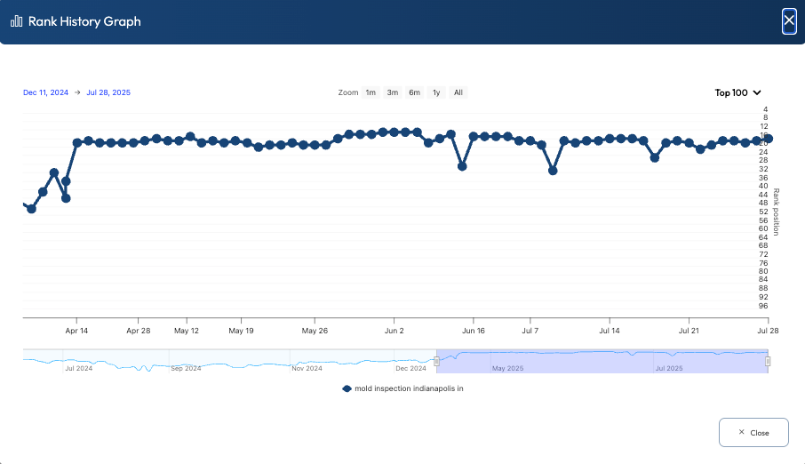The height and width of the screenshot is (464, 805).
Task: Click the dipped data point right after Jul 7
Action: [553, 171]
